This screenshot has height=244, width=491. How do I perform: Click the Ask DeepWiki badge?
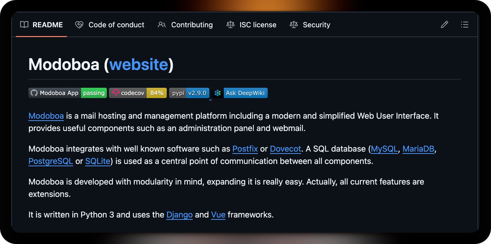[240, 93]
